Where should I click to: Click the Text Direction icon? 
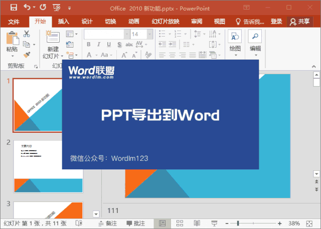pyautogui.click(x=213, y=34)
